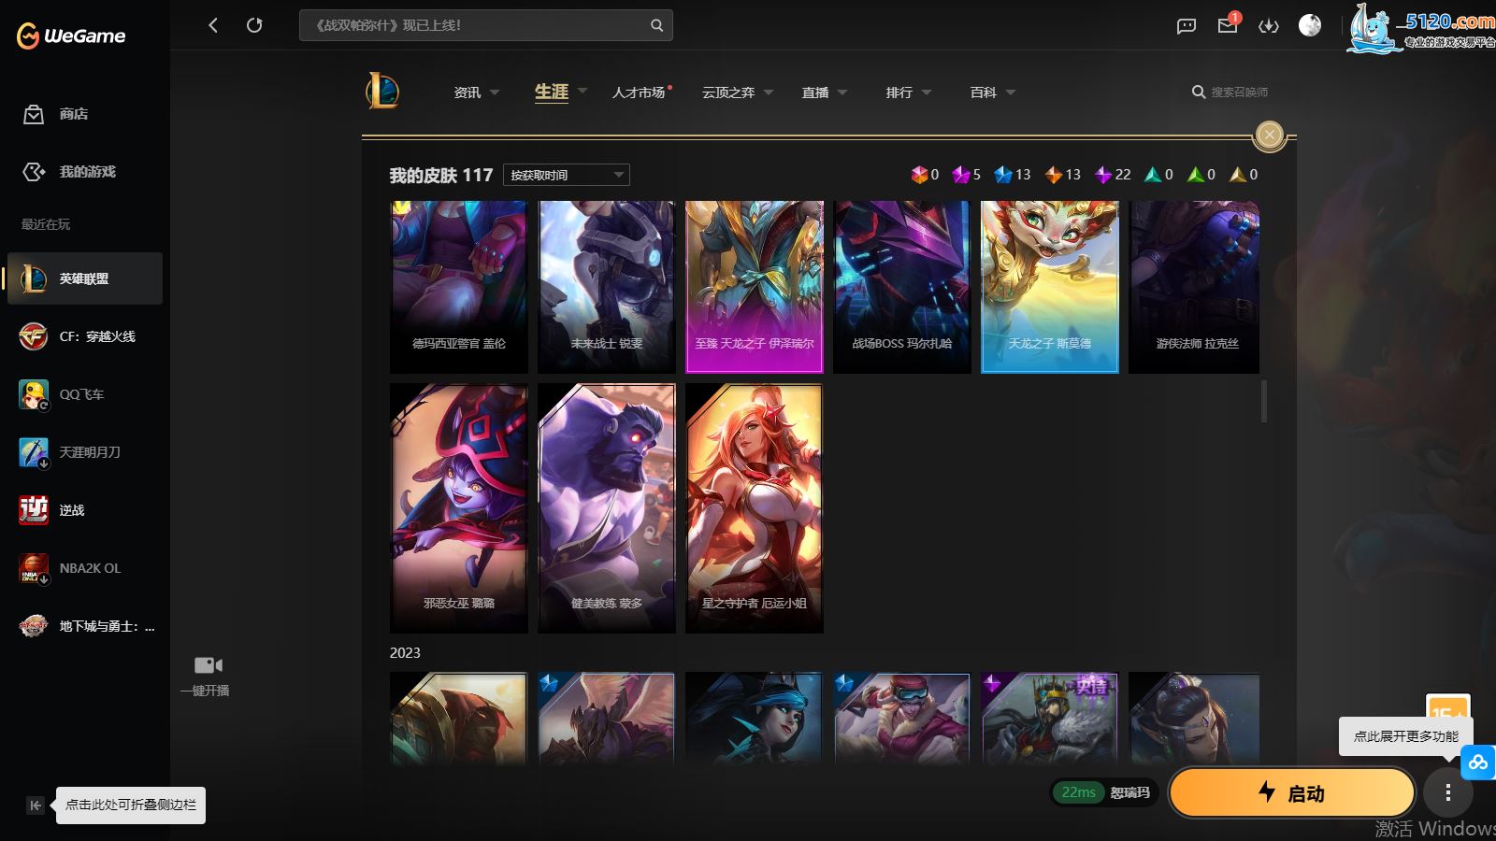Select the 天龙之子 斯莫德 skin card

point(1050,287)
